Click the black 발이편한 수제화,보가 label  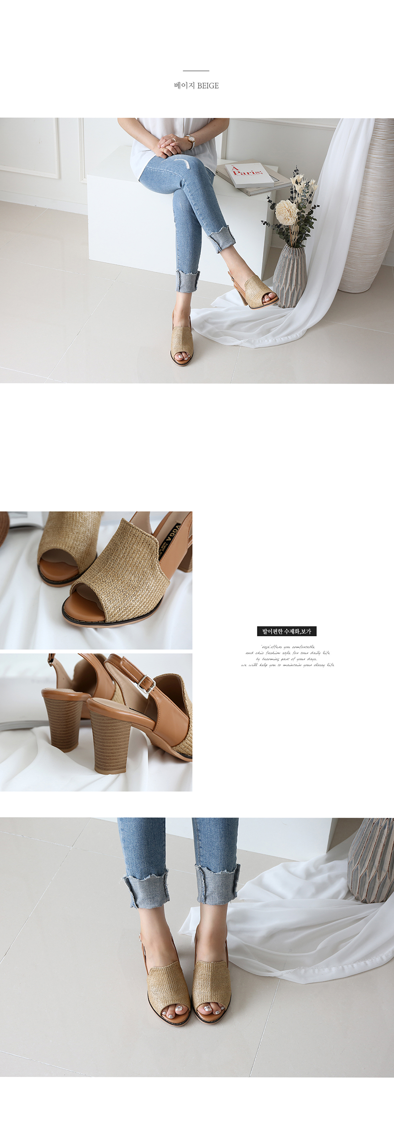click(287, 631)
